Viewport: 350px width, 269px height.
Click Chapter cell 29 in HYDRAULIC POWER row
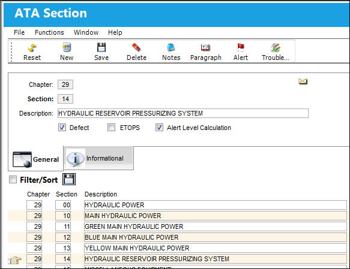tap(34, 205)
